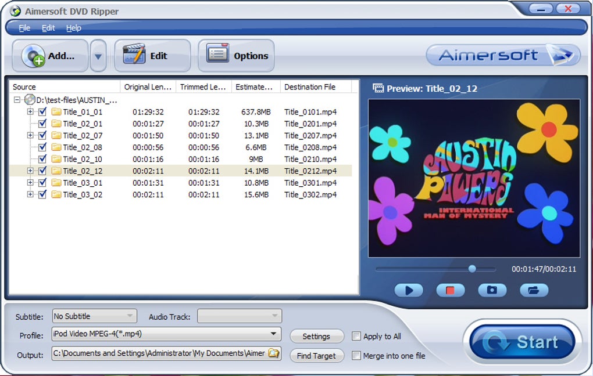This screenshot has width=593, height=376.
Task: Start the ripping with Start button
Action: pyautogui.click(x=522, y=342)
